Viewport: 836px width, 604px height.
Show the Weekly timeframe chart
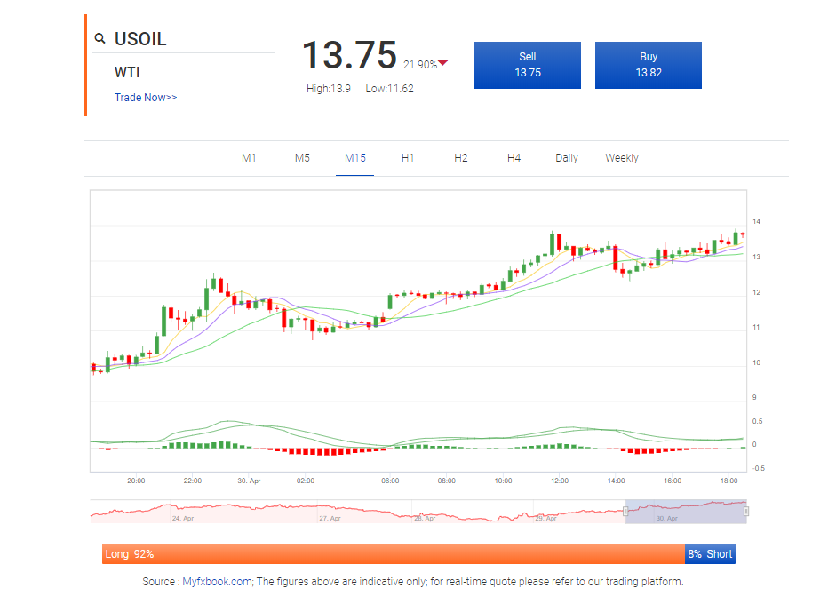[622, 158]
